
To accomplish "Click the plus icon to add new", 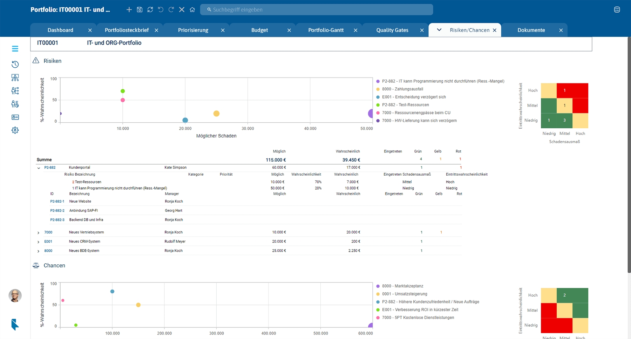I will click(129, 10).
